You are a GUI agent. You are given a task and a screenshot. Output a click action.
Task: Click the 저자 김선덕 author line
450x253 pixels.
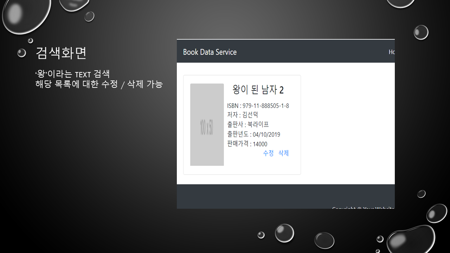point(243,115)
